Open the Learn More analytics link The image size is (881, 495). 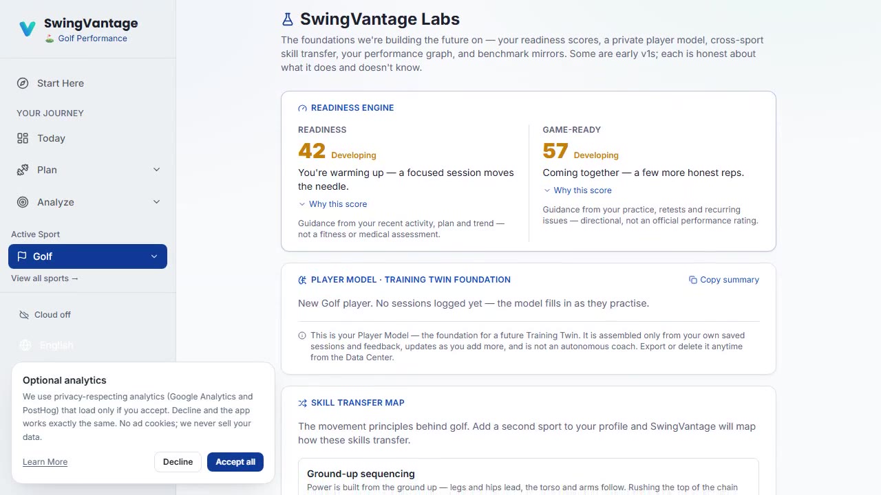click(x=45, y=462)
